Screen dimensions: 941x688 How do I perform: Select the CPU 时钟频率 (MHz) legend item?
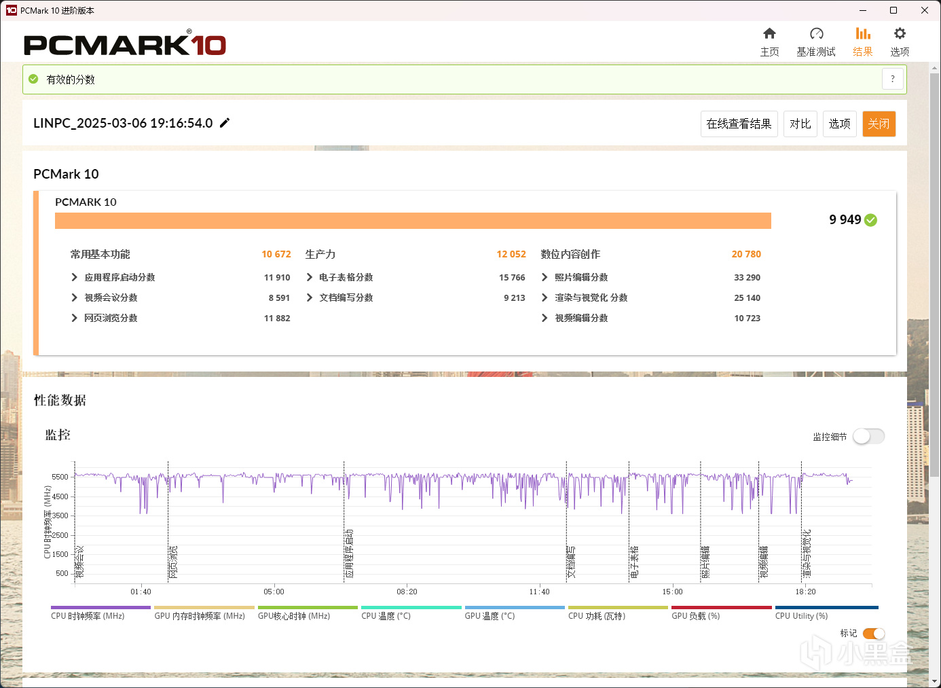coord(100,613)
